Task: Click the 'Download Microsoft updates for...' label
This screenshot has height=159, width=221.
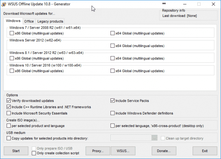Action: click(x=29, y=14)
